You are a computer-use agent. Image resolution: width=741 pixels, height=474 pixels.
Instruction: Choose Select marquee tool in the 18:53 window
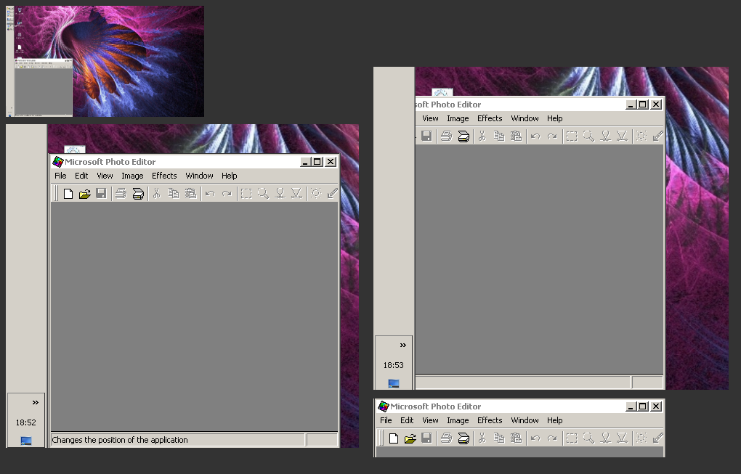coord(572,136)
